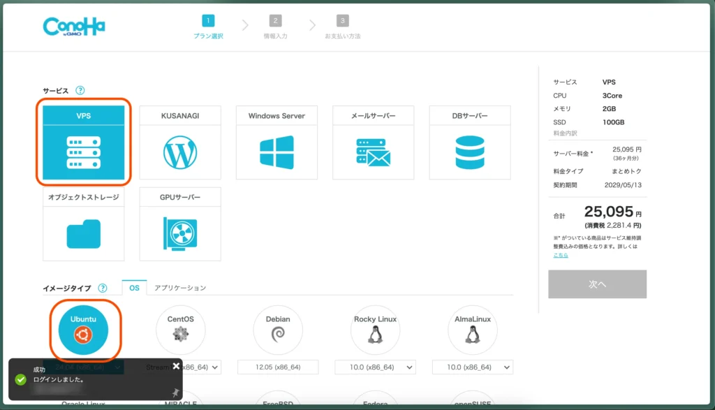Viewport: 715px width, 410px height.
Task: Go to step 2 情報入力
Action: [x=275, y=27]
